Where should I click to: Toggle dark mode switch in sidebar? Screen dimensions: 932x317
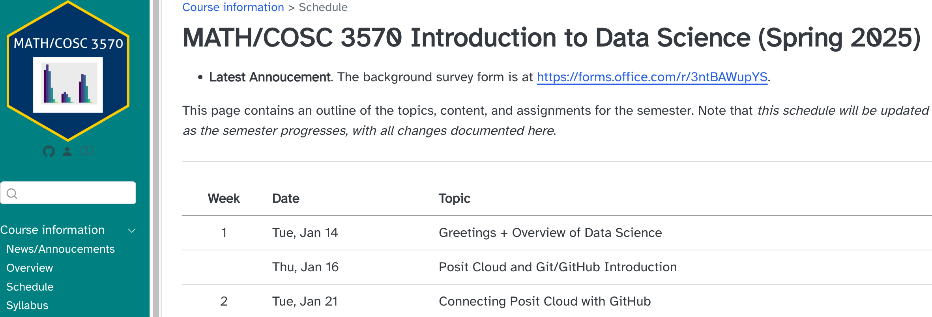click(x=86, y=151)
